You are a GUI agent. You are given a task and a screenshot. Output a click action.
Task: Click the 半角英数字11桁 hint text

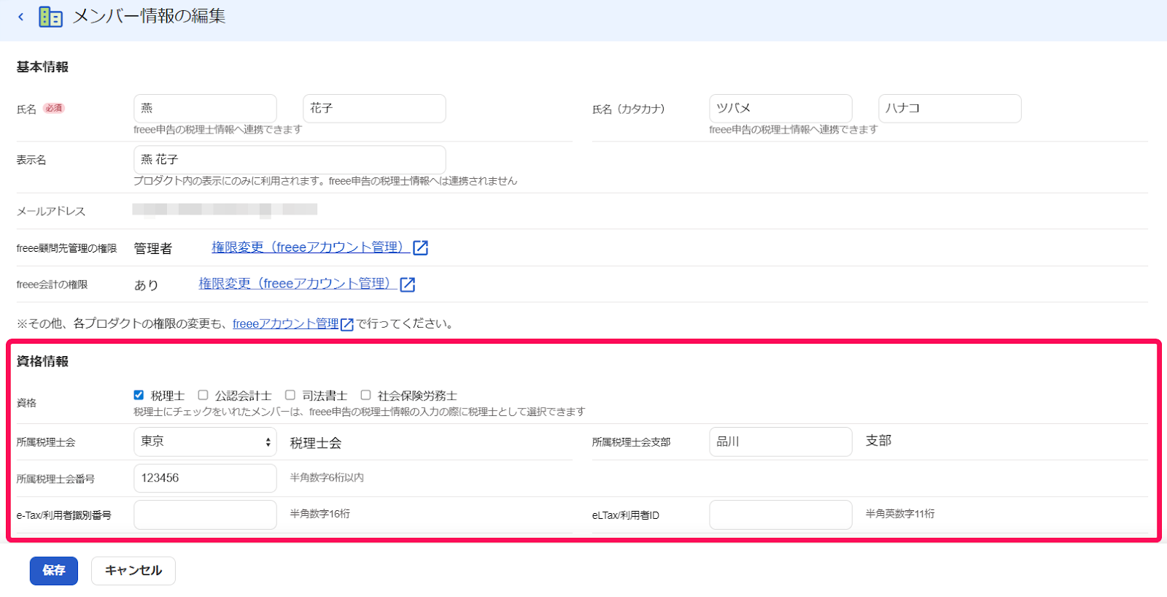pos(900,514)
